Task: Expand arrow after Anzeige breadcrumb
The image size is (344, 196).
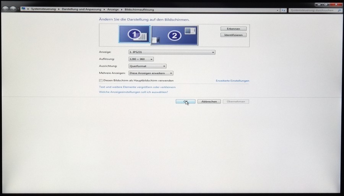Action: coord(122,10)
